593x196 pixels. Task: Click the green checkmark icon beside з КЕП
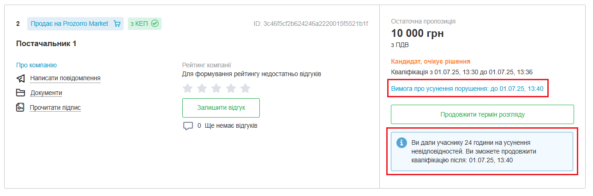click(155, 24)
